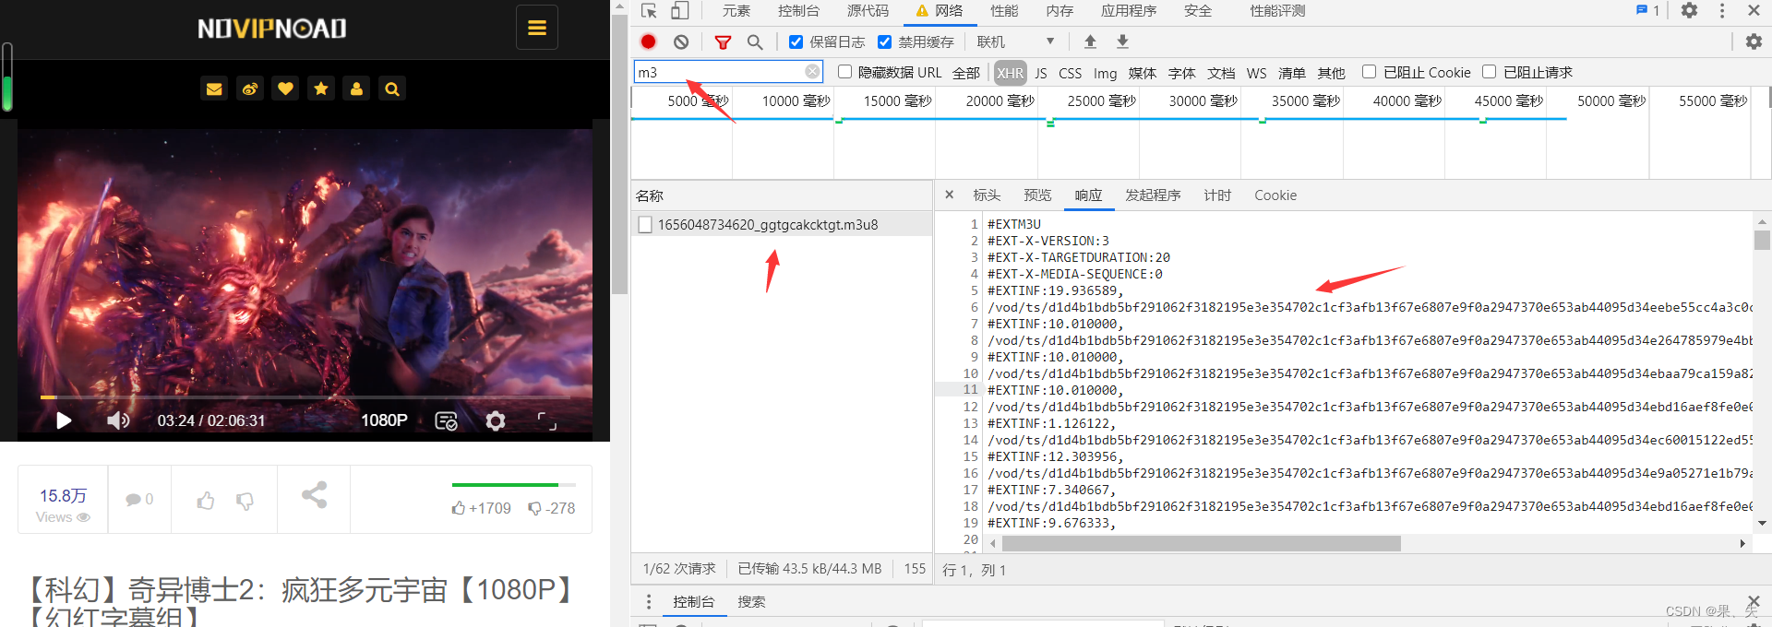1772x627 pixels.
Task: Open DevTools main settings gear
Action: coord(1689,10)
